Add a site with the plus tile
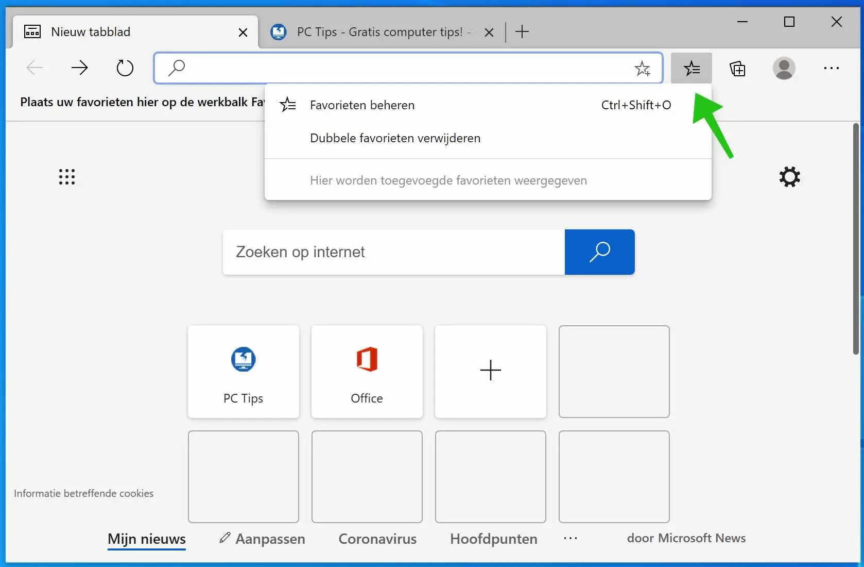Image resolution: width=864 pixels, height=567 pixels. pyautogui.click(x=491, y=371)
